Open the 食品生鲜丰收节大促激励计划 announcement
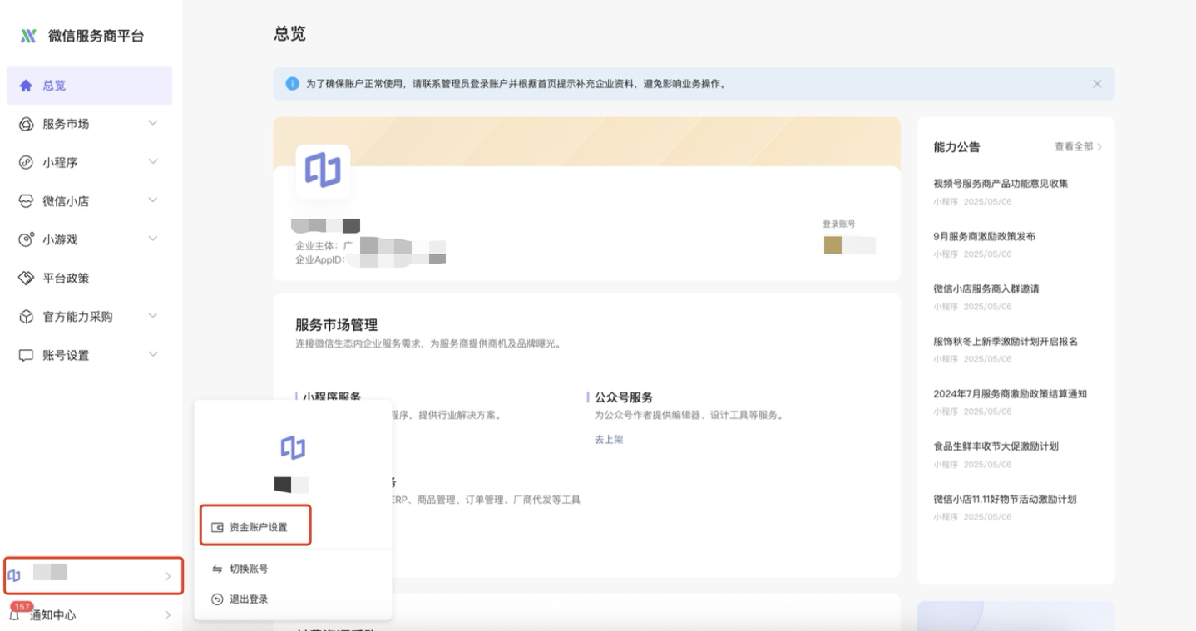The width and height of the screenshot is (1196, 631). (996, 446)
